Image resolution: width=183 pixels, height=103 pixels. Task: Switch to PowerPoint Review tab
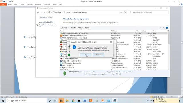(x=54, y=5)
